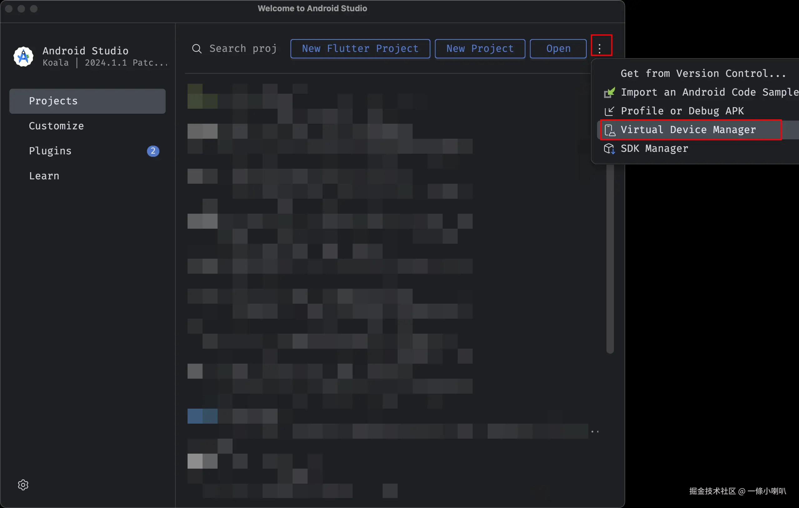Open the settings gear icon
This screenshot has height=508, width=799.
coord(23,485)
